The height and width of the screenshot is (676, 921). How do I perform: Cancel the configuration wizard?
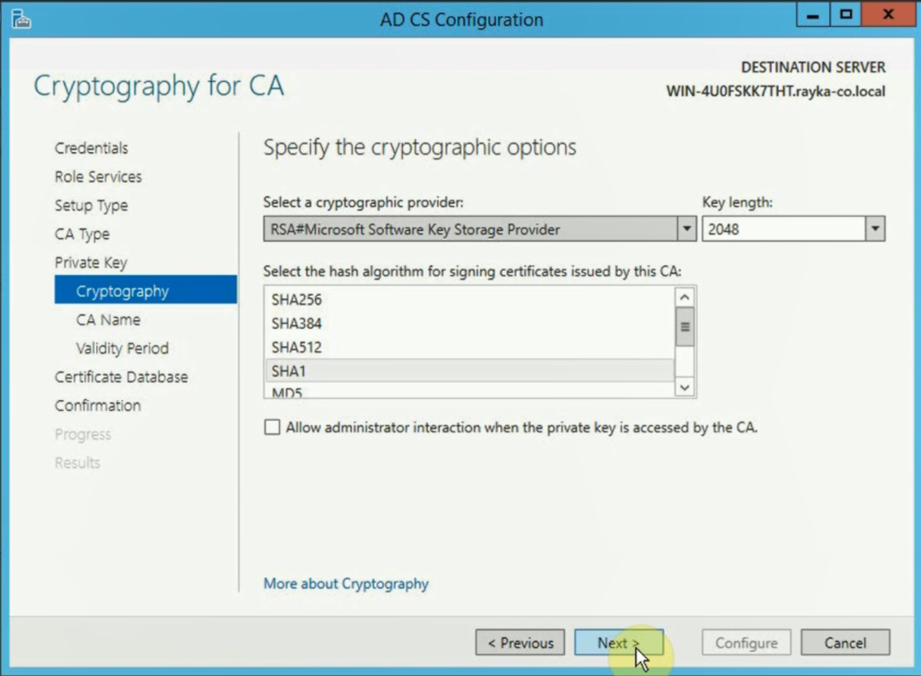pyautogui.click(x=845, y=643)
